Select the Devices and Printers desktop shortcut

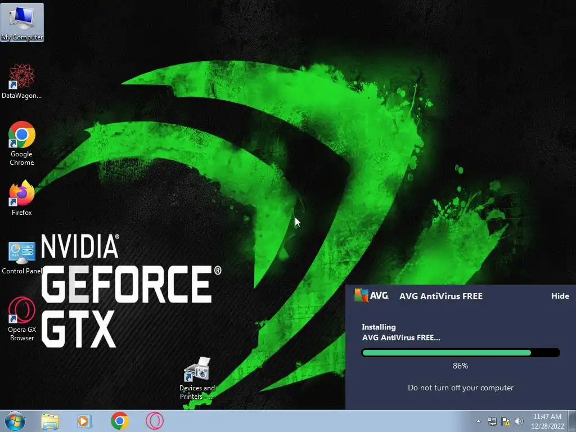pos(197,379)
